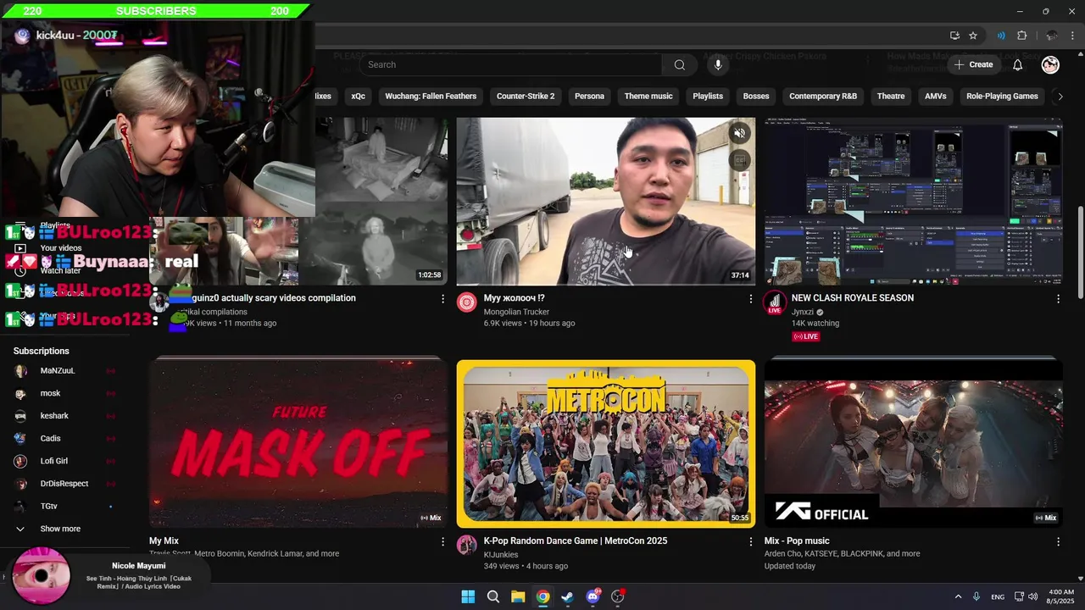Open File Explorer from taskbar
This screenshot has width=1085, height=610.
coord(517,596)
